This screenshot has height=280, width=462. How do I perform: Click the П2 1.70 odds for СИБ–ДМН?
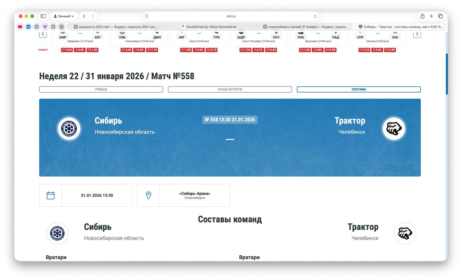(152, 50)
